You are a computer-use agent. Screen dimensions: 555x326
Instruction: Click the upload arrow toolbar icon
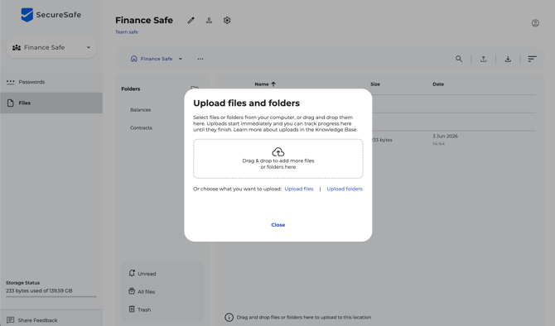[x=483, y=59]
